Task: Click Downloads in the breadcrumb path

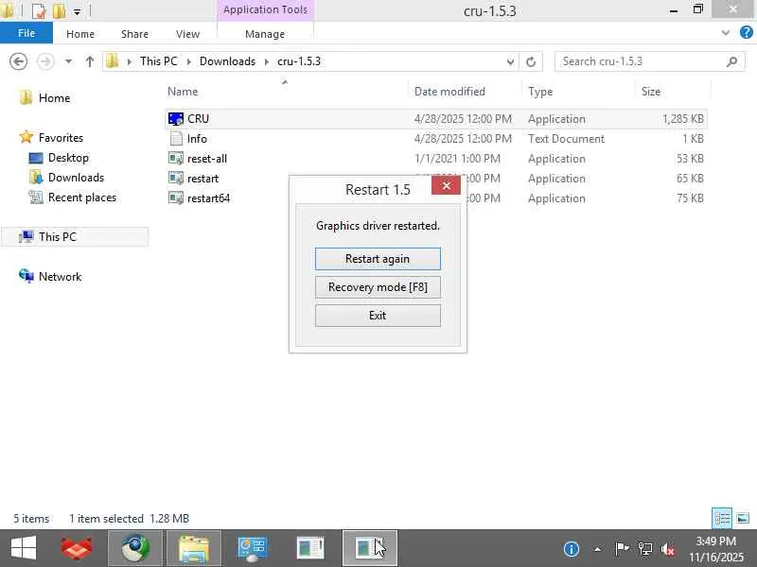Action: [x=227, y=61]
